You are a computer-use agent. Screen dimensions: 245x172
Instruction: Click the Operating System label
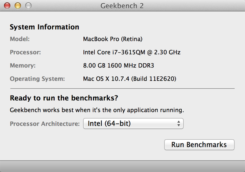pyautogui.click(x=37, y=78)
